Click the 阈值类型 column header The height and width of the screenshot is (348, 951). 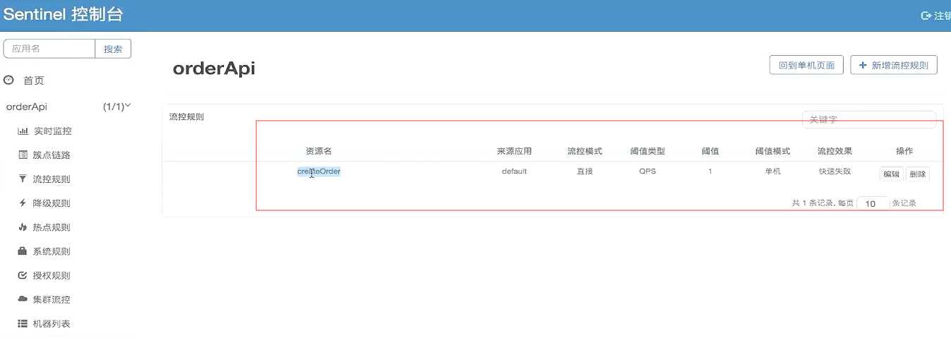tap(647, 151)
